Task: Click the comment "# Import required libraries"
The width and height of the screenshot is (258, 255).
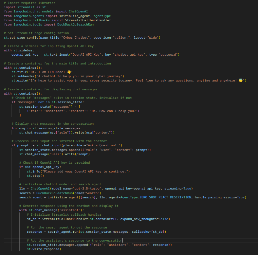Action: point(29,3)
